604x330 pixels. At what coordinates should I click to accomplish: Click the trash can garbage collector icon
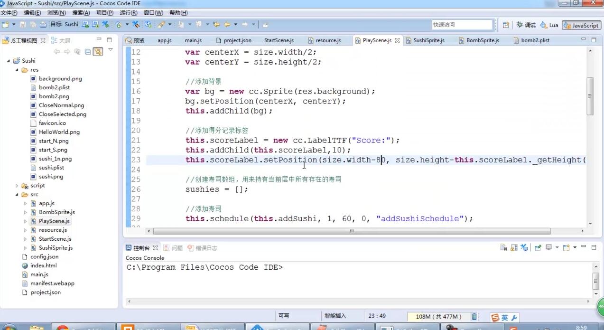coord(474,317)
